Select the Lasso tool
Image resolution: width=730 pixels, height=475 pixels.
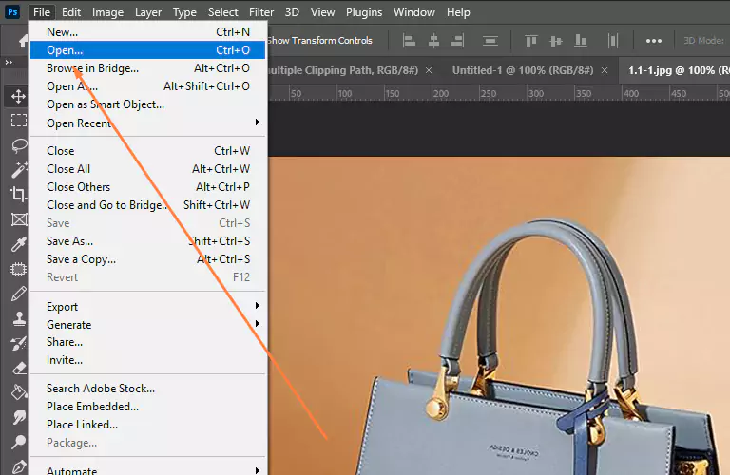click(x=18, y=145)
